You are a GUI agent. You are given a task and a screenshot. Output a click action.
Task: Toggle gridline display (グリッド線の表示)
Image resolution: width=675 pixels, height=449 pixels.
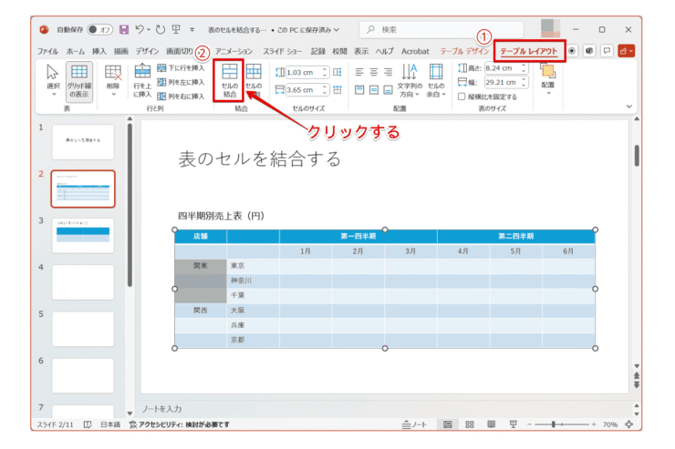pyautogui.click(x=78, y=82)
